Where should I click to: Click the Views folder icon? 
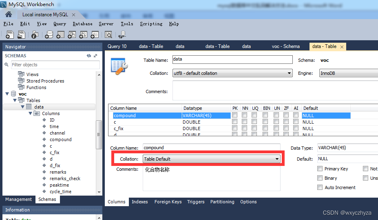pos(21,74)
